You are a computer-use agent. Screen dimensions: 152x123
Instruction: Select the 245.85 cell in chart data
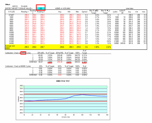tap(123, 43)
